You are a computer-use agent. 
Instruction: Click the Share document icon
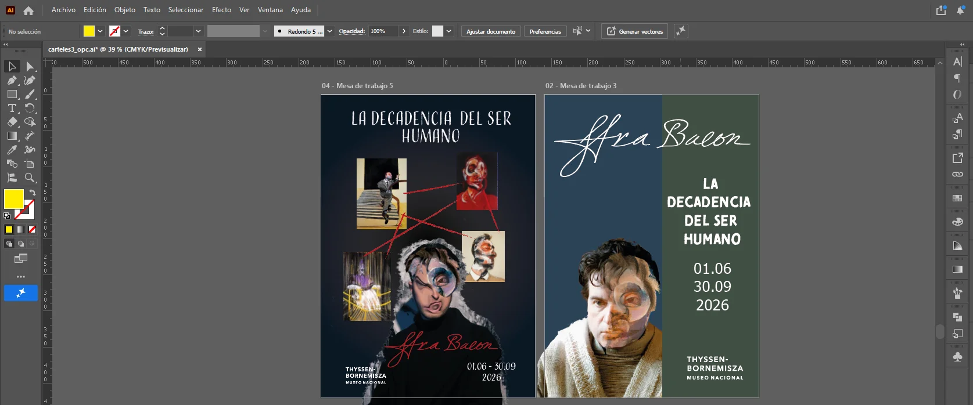(x=941, y=10)
